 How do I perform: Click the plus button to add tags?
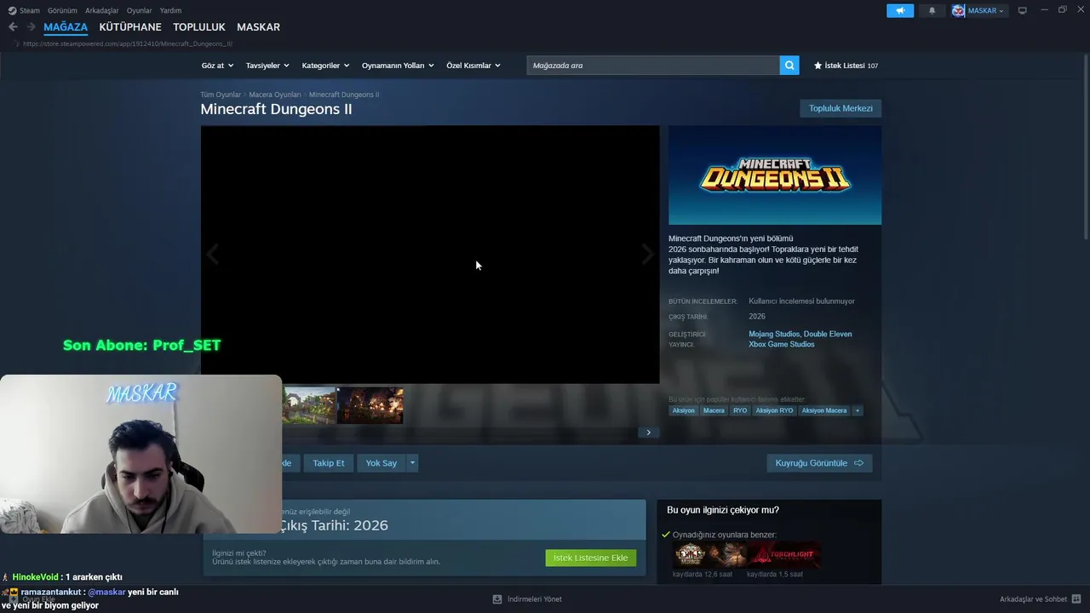[858, 410]
